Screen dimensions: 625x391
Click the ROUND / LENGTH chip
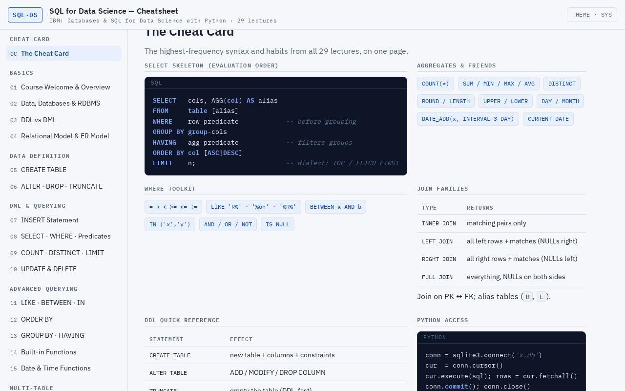point(446,101)
